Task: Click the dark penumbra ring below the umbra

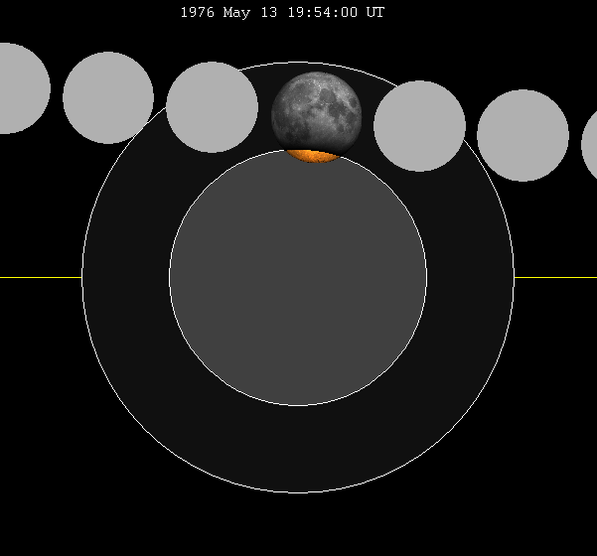Action: tap(298, 449)
